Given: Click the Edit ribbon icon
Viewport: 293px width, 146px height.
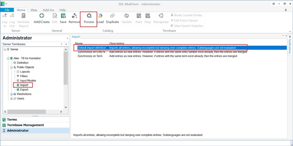Looking at the screenshot, I should [55, 16].
